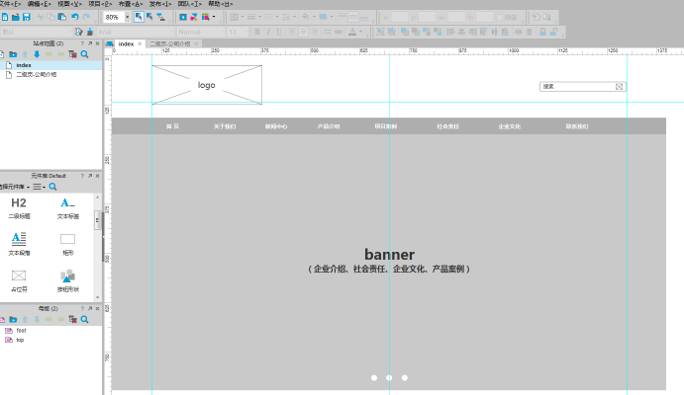
Task: Open the library options hamburger dropdown
Action: pos(40,187)
